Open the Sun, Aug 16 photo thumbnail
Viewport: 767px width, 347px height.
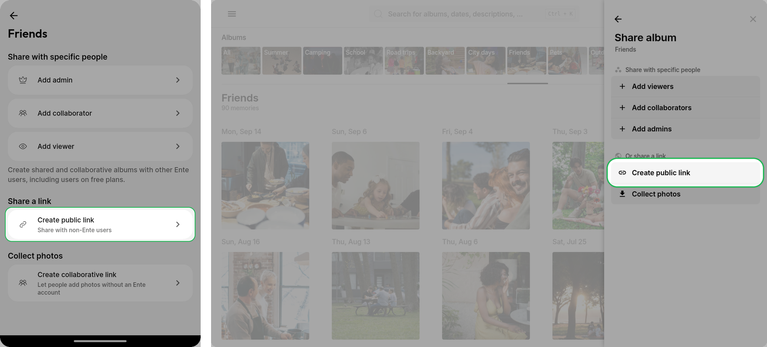point(265,296)
